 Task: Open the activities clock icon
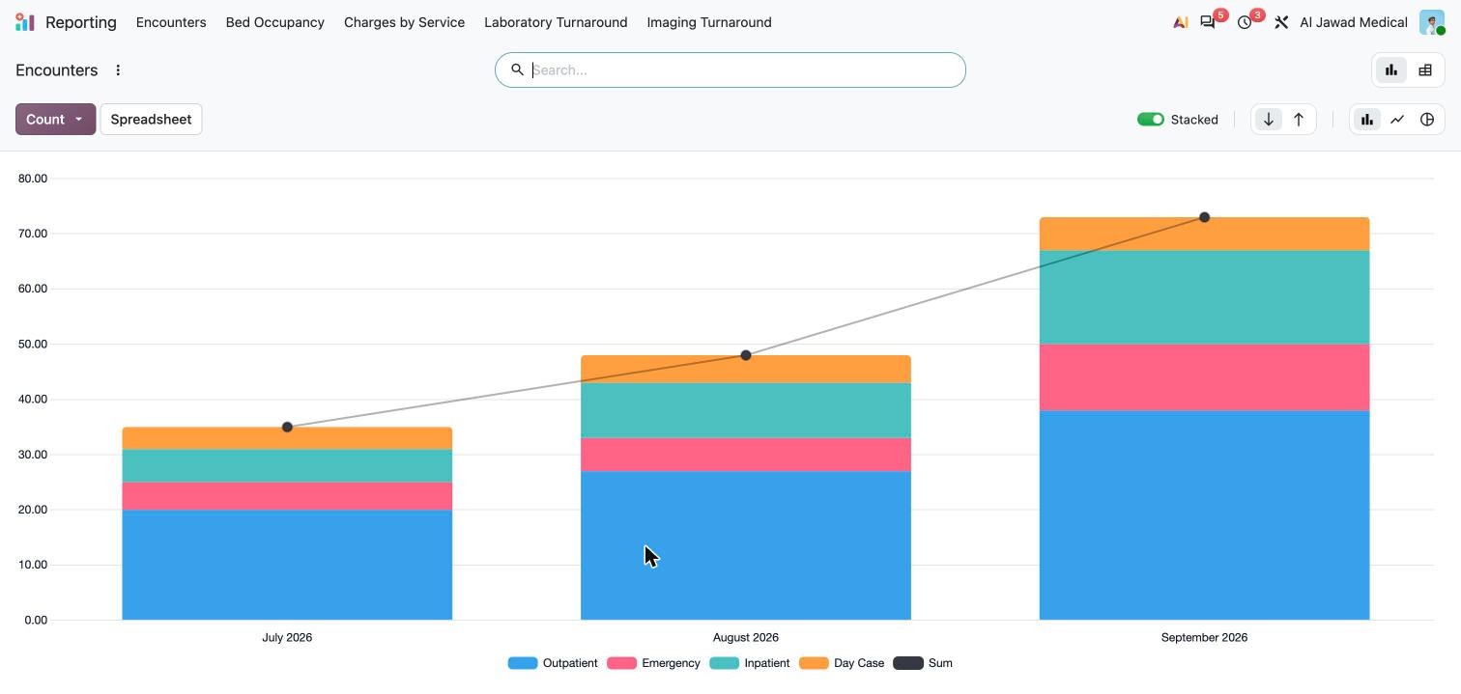1245,22
